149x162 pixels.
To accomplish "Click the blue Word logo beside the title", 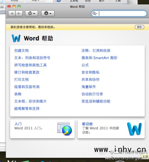I will [16, 38].
